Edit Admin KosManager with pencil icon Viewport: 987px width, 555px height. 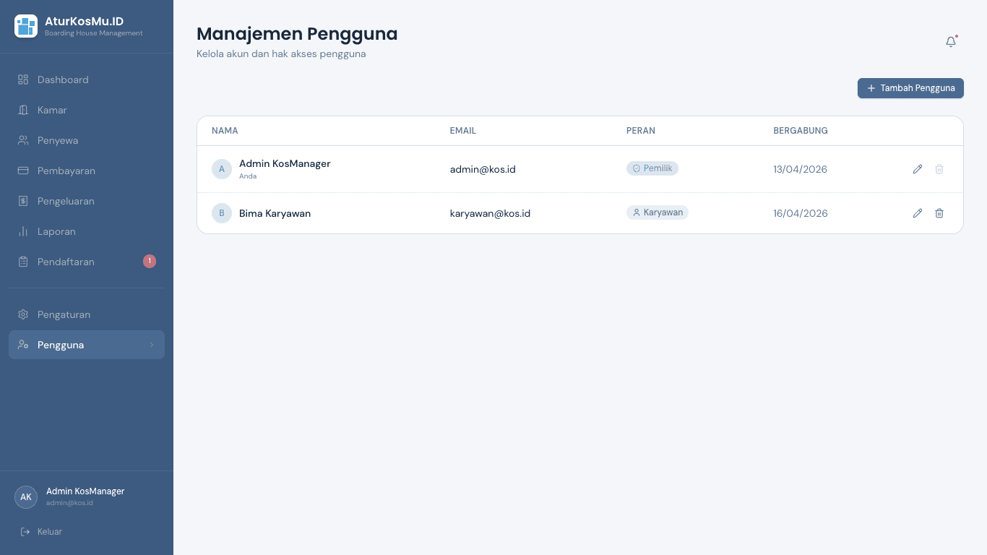(x=918, y=169)
